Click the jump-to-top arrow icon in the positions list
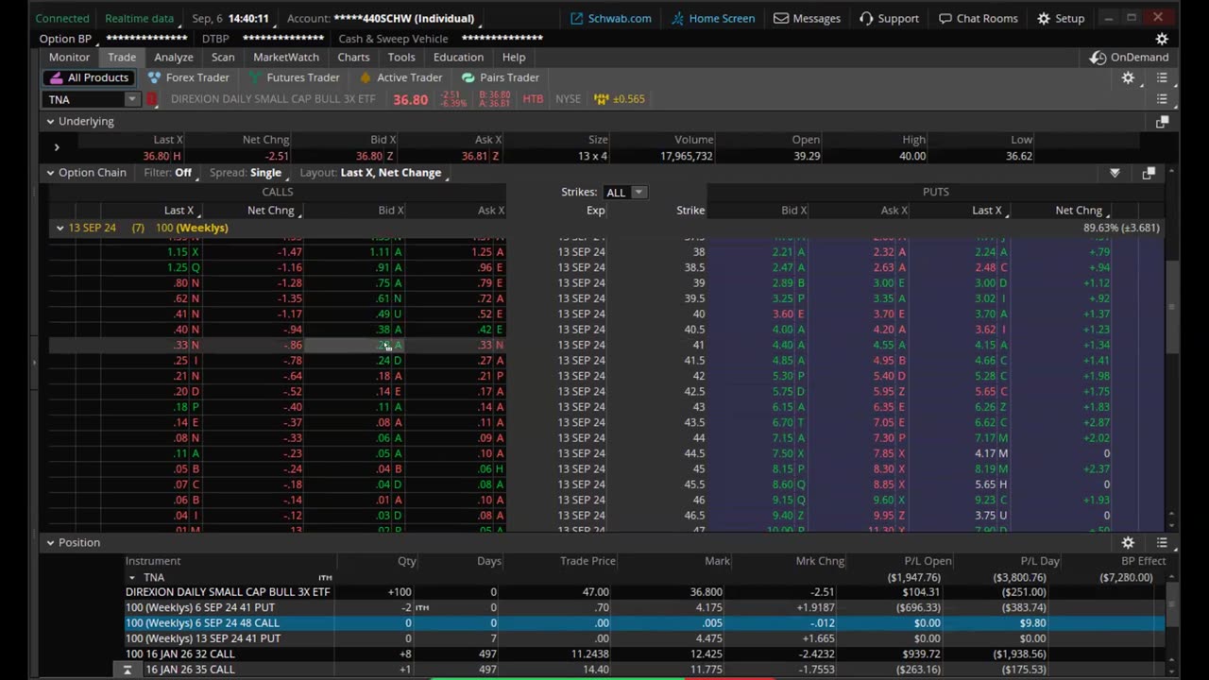Image resolution: width=1209 pixels, height=680 pixels. 128,669
